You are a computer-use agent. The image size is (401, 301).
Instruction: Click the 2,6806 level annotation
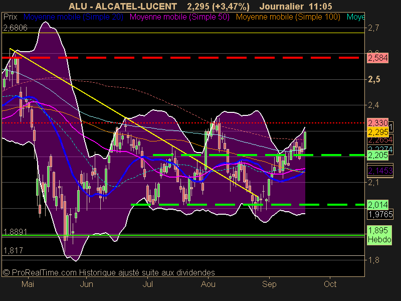tap(15, 28)
